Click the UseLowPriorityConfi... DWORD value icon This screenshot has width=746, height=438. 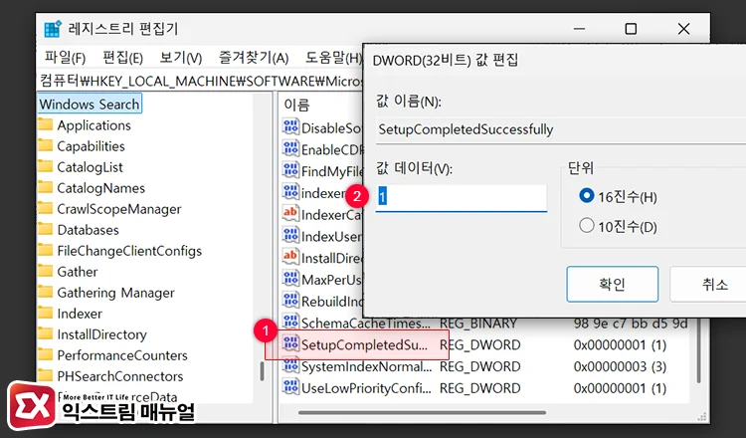tap(290, 386)
